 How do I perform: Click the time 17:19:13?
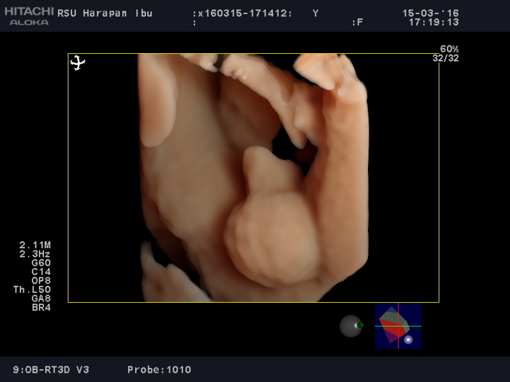click(x=434, y=23)
